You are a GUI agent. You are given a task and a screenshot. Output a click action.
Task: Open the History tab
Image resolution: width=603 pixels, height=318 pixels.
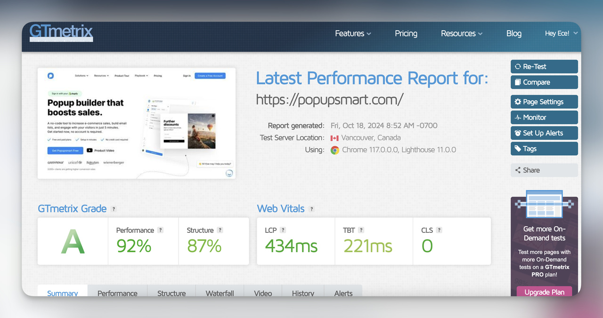(x=303, y=292)
